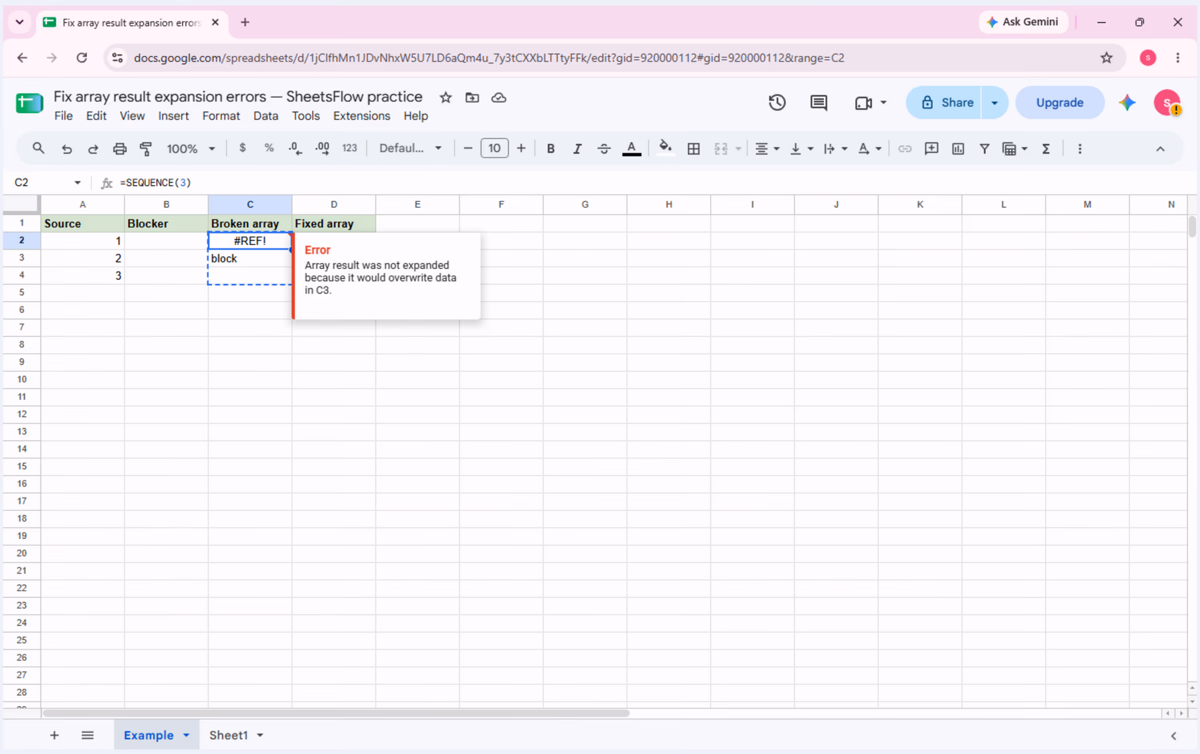Image resolution: width=1200 pixels, height=754 pixels.
Task: Toggle strikethrough formatting
Action: pos(604,149)
